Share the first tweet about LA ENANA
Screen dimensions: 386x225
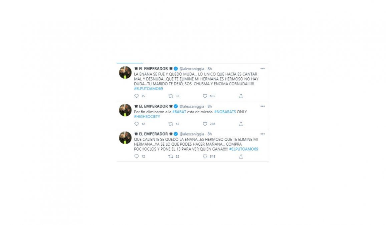[241, 96]
